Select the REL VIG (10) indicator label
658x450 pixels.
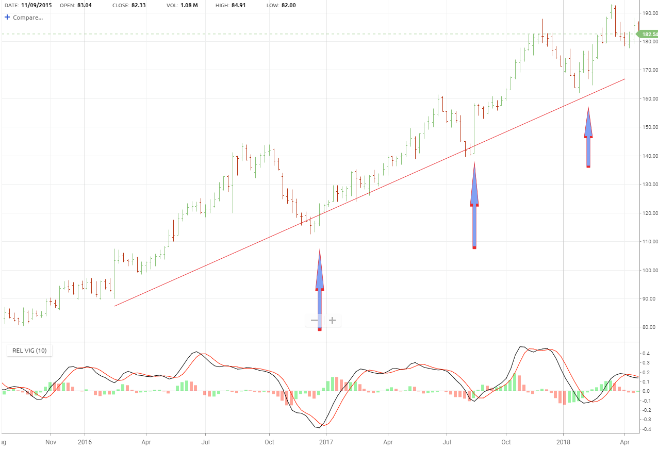point(29,351)
